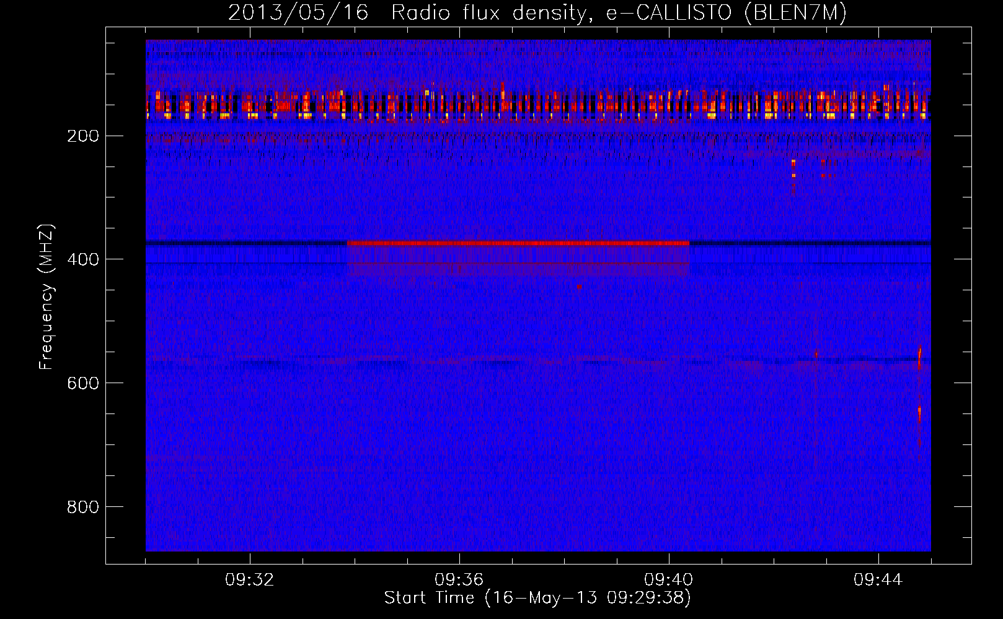The width and height of the screenshot is (1003, 619).
Task: Click the "Frequency (MHZ)" axis label
Action: (46, 297)
